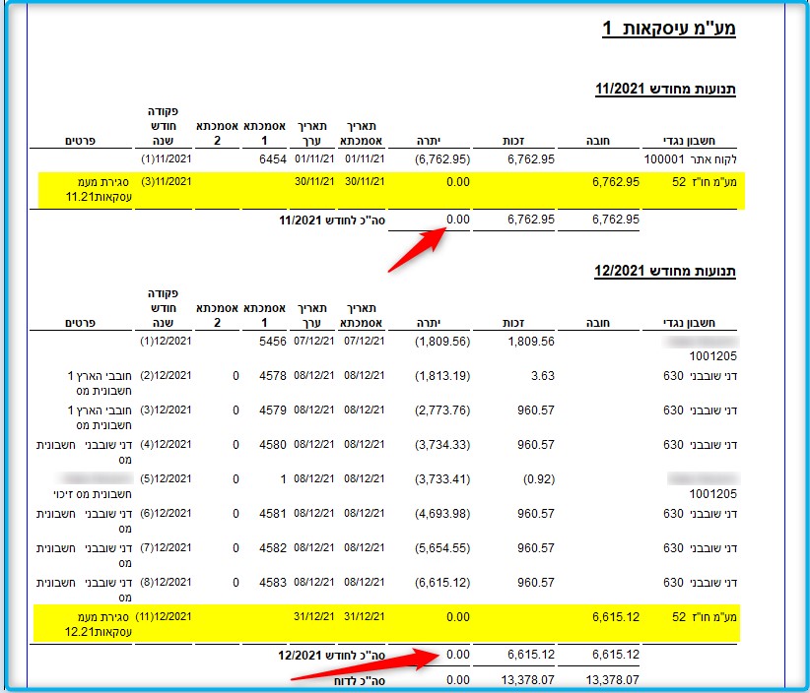
Task: Click the entry number "(11)12/2021"
Action: [164, 616]
